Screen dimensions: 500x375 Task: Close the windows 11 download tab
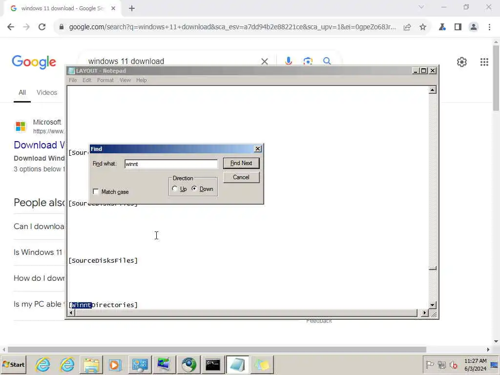pos(113,9)
